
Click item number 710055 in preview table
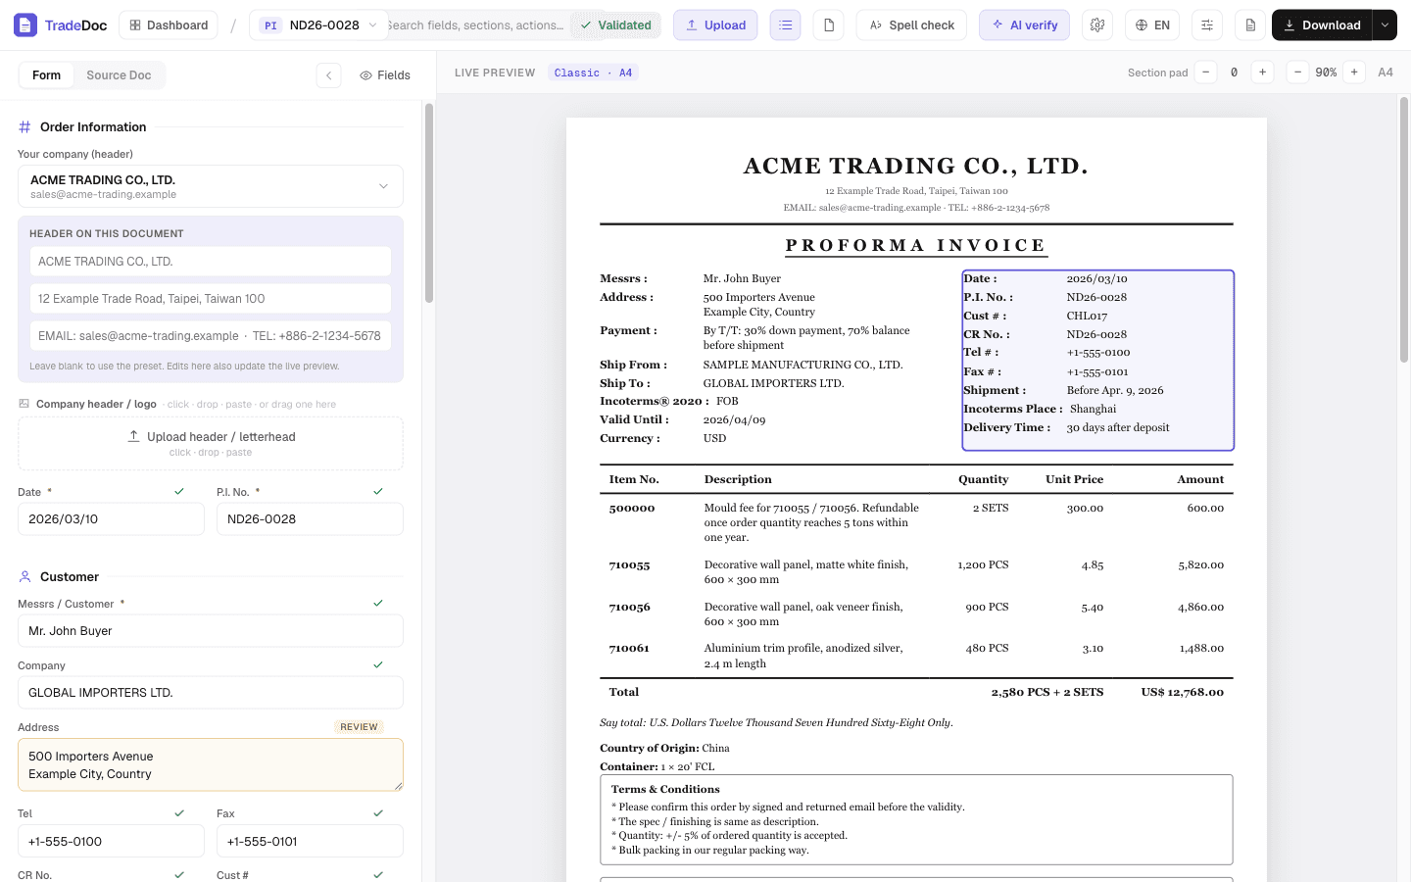click(x=629, y=565)
